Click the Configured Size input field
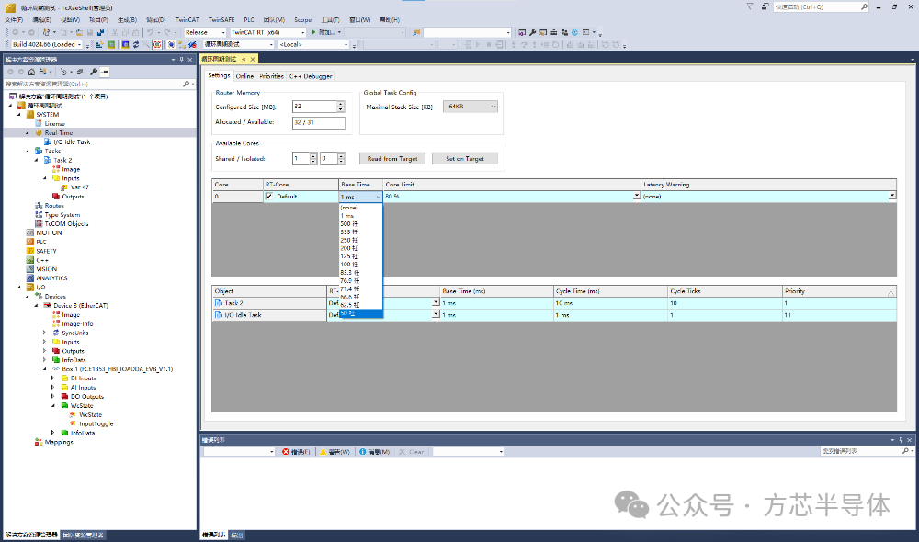Image resolution: width=919 pixels, height=542 pixels. coord(314,107)
